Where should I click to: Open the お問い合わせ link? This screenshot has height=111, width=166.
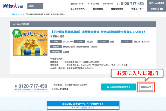[108, 4]
